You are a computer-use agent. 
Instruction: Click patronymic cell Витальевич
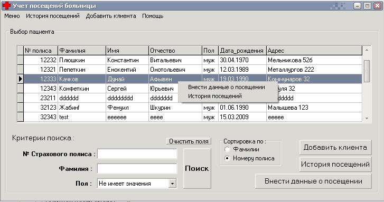[x=175, y=60]
